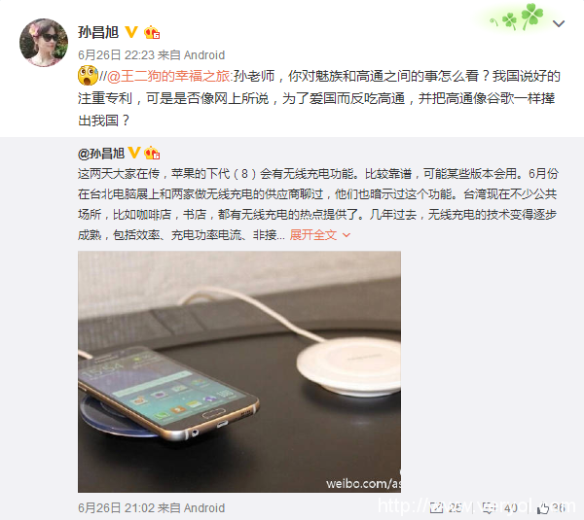
Task: Click the membership crown icon beside top username
Action: 152,33
